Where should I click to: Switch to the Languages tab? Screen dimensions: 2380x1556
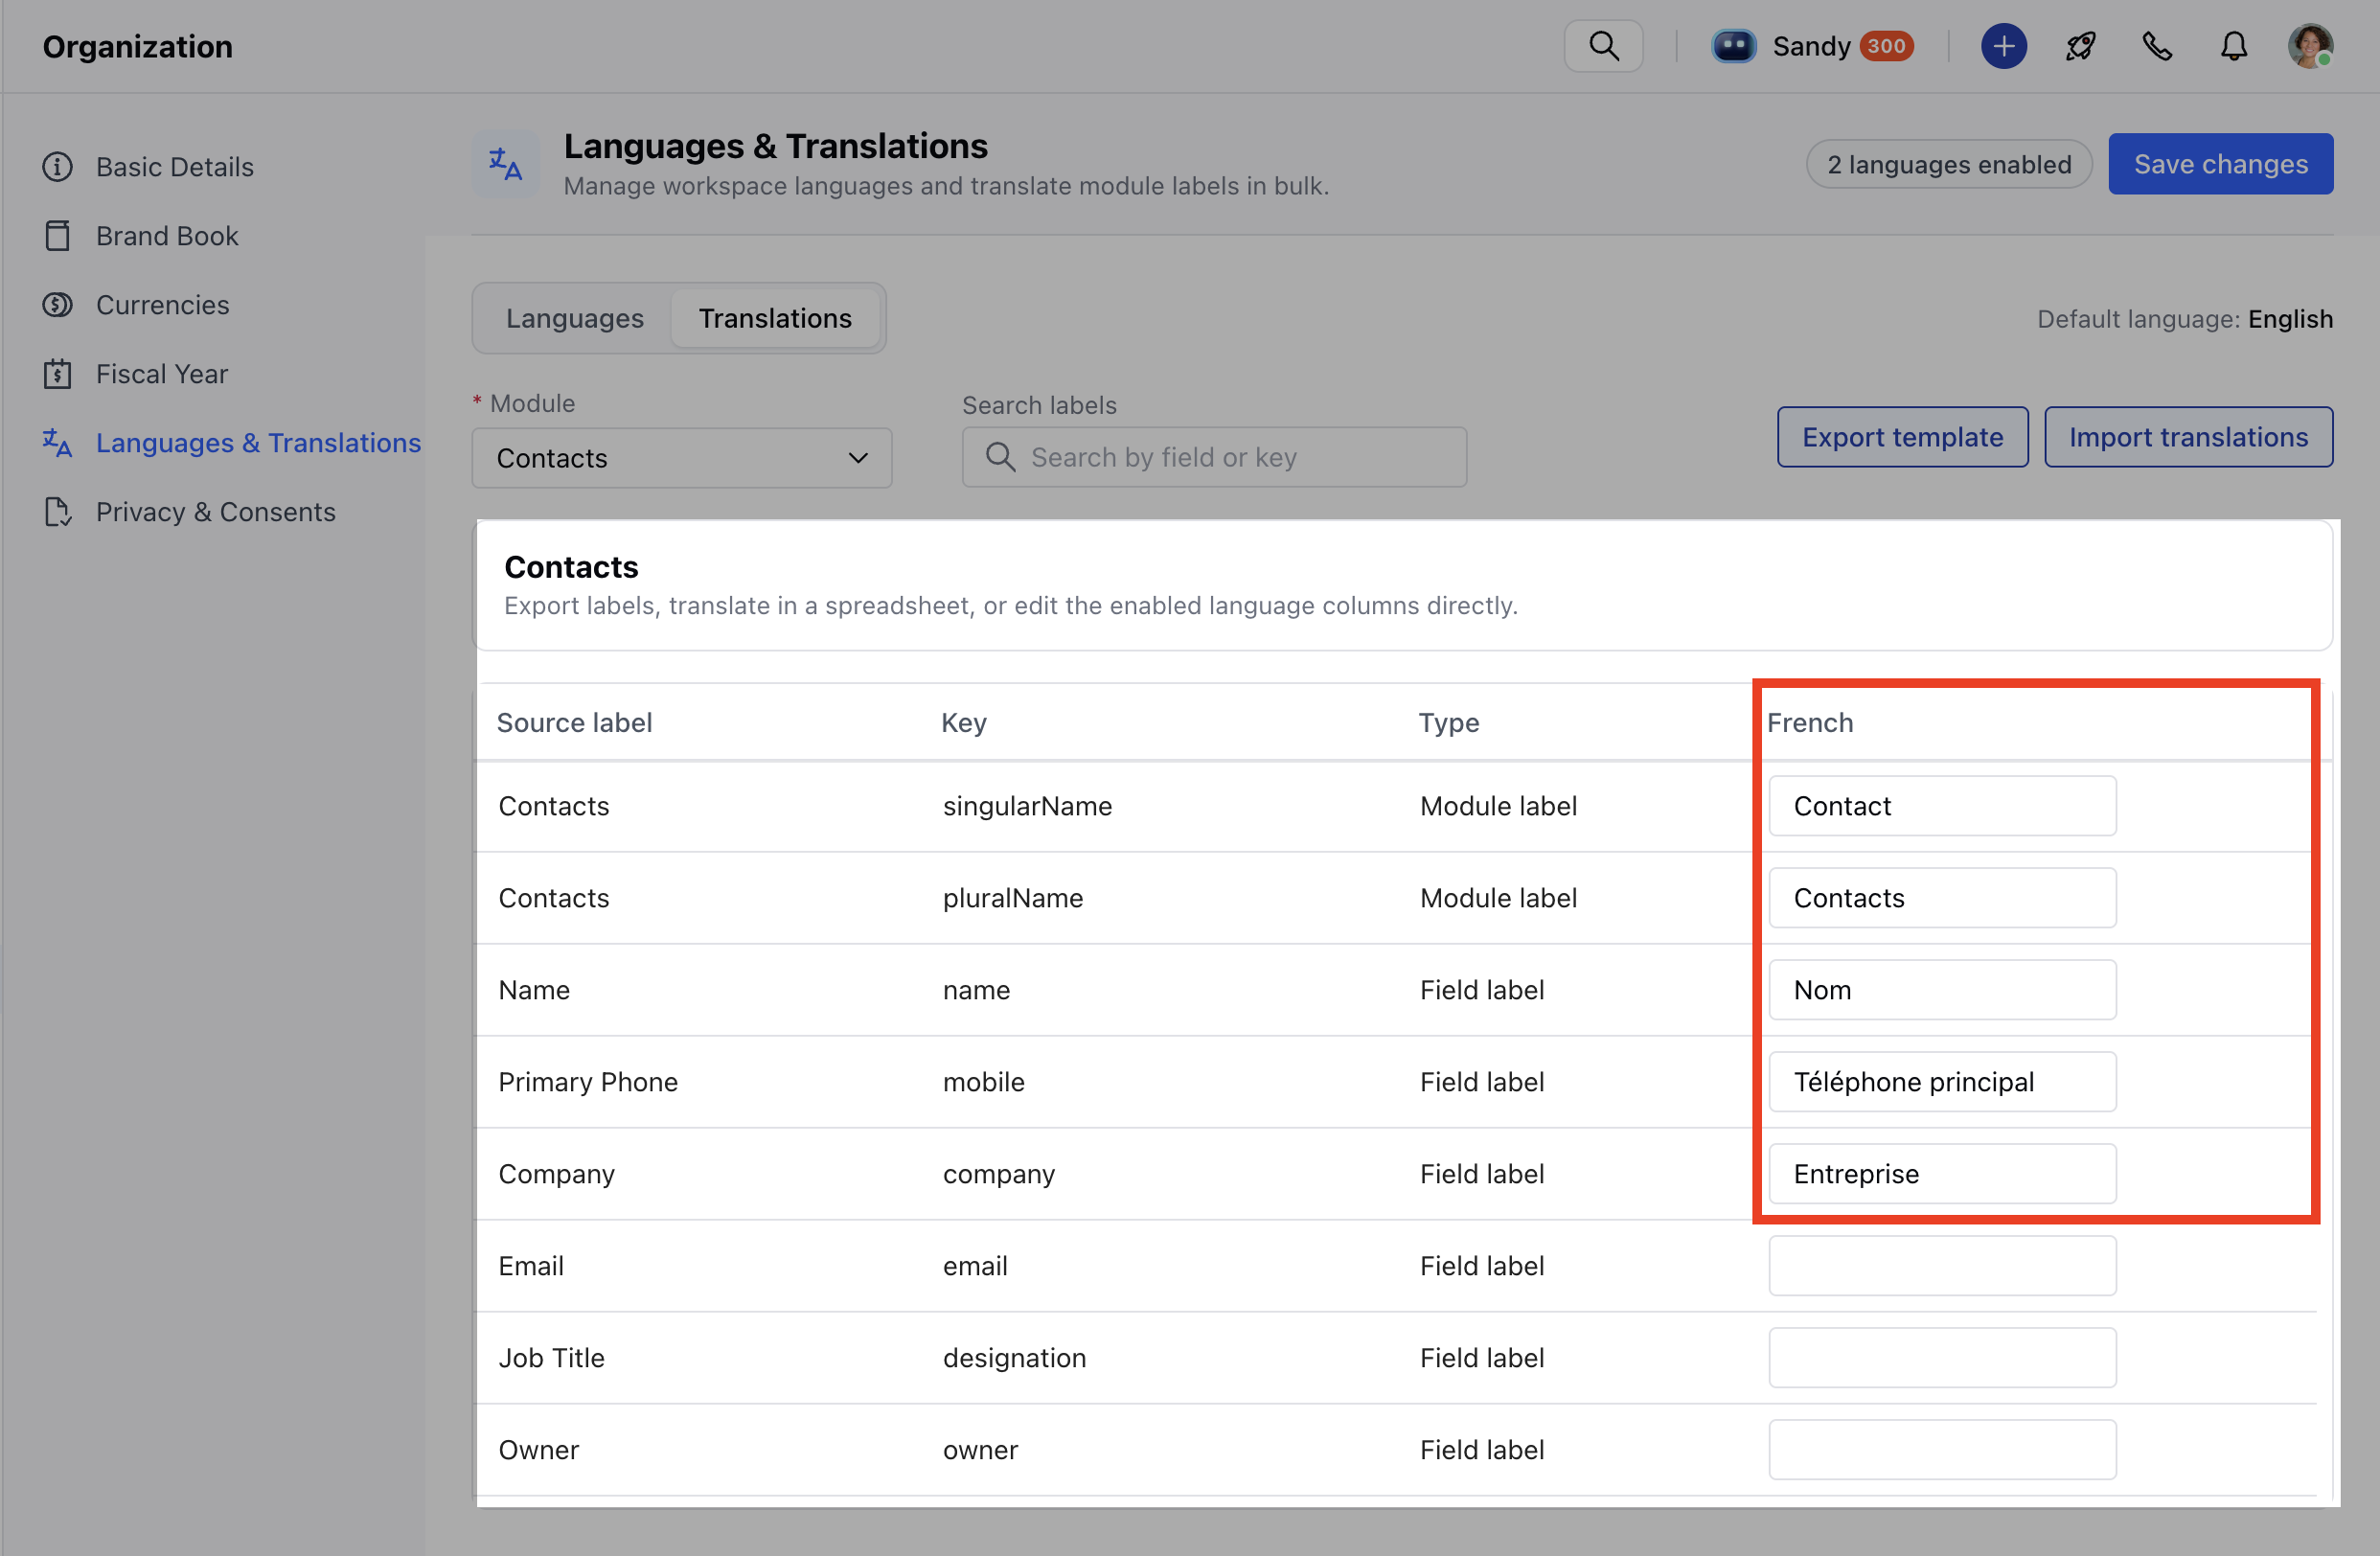point(575,318)
